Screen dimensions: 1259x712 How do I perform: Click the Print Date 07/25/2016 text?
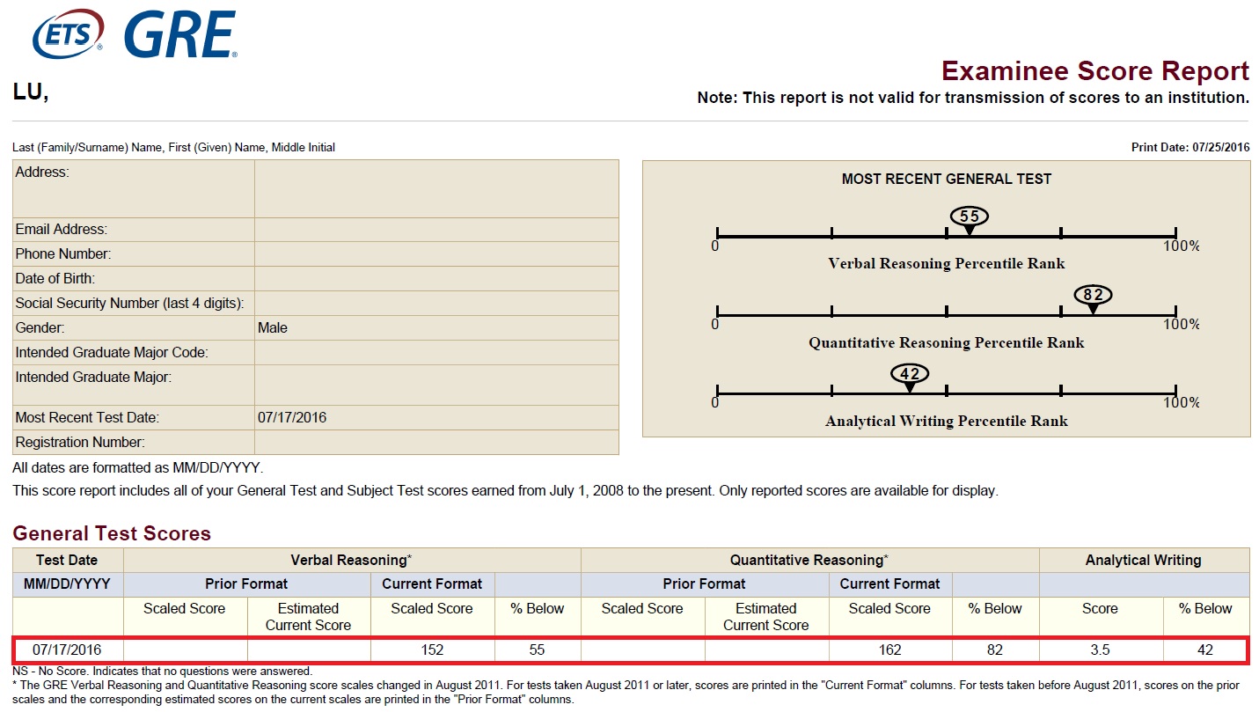click(x=1190, y=148)
